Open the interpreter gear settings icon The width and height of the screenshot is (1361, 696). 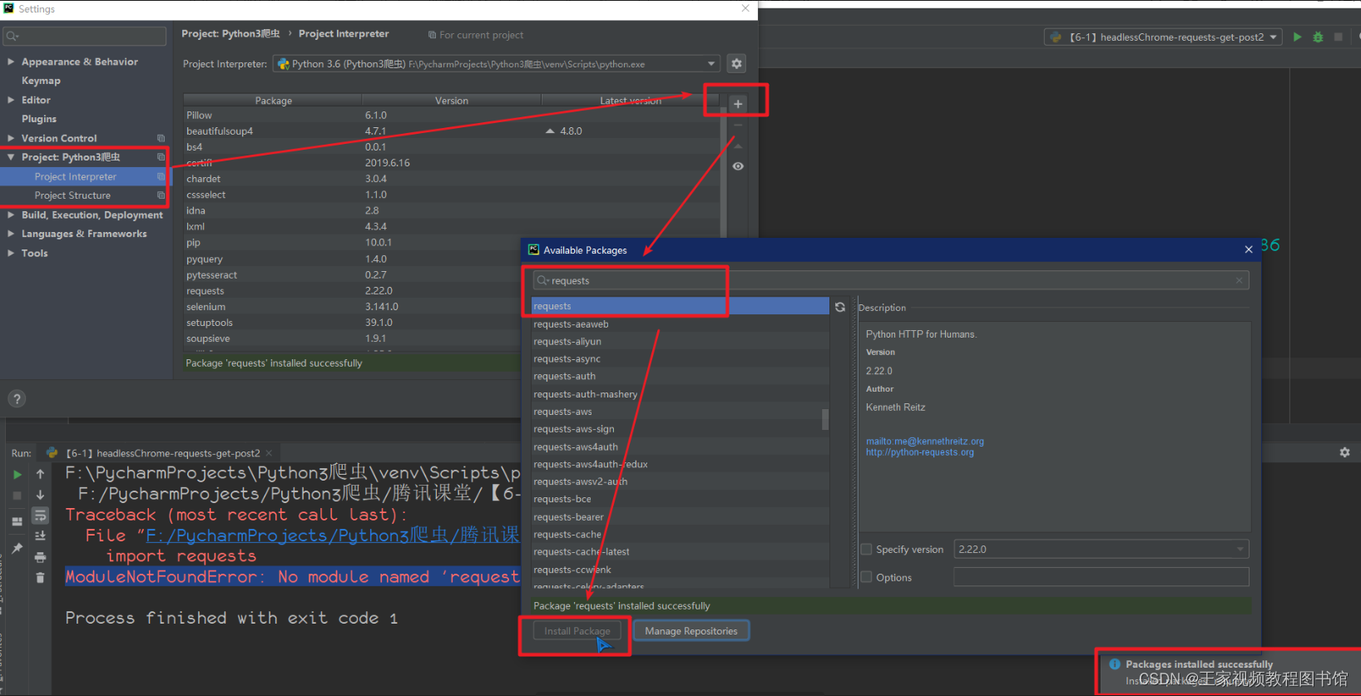736,63
